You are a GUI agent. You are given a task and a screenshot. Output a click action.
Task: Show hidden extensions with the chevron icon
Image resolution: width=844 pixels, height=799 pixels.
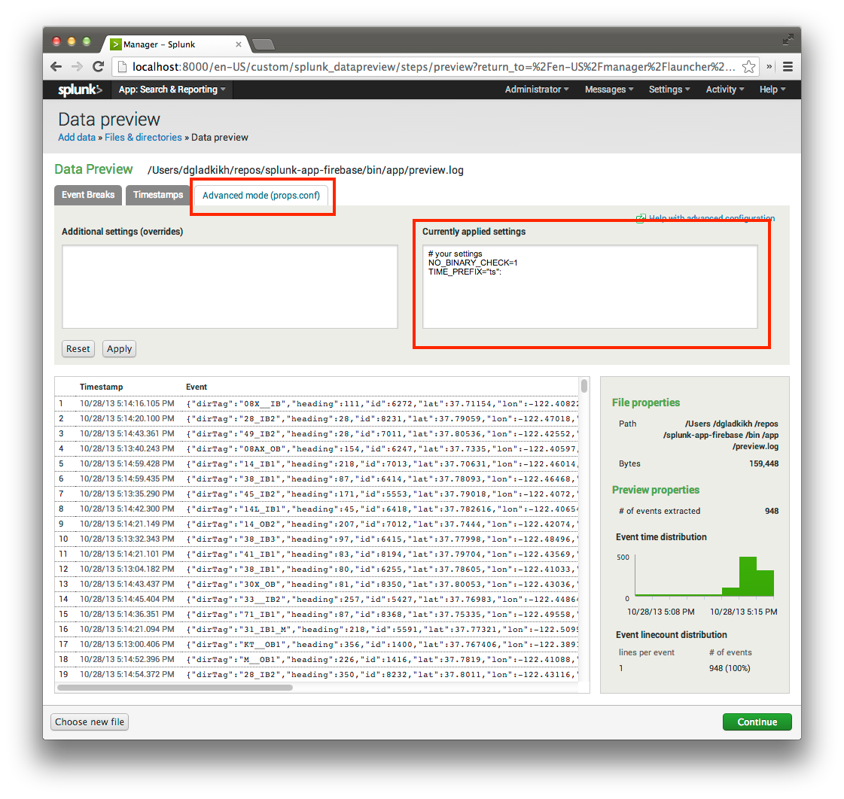click(x=769, y=67)
